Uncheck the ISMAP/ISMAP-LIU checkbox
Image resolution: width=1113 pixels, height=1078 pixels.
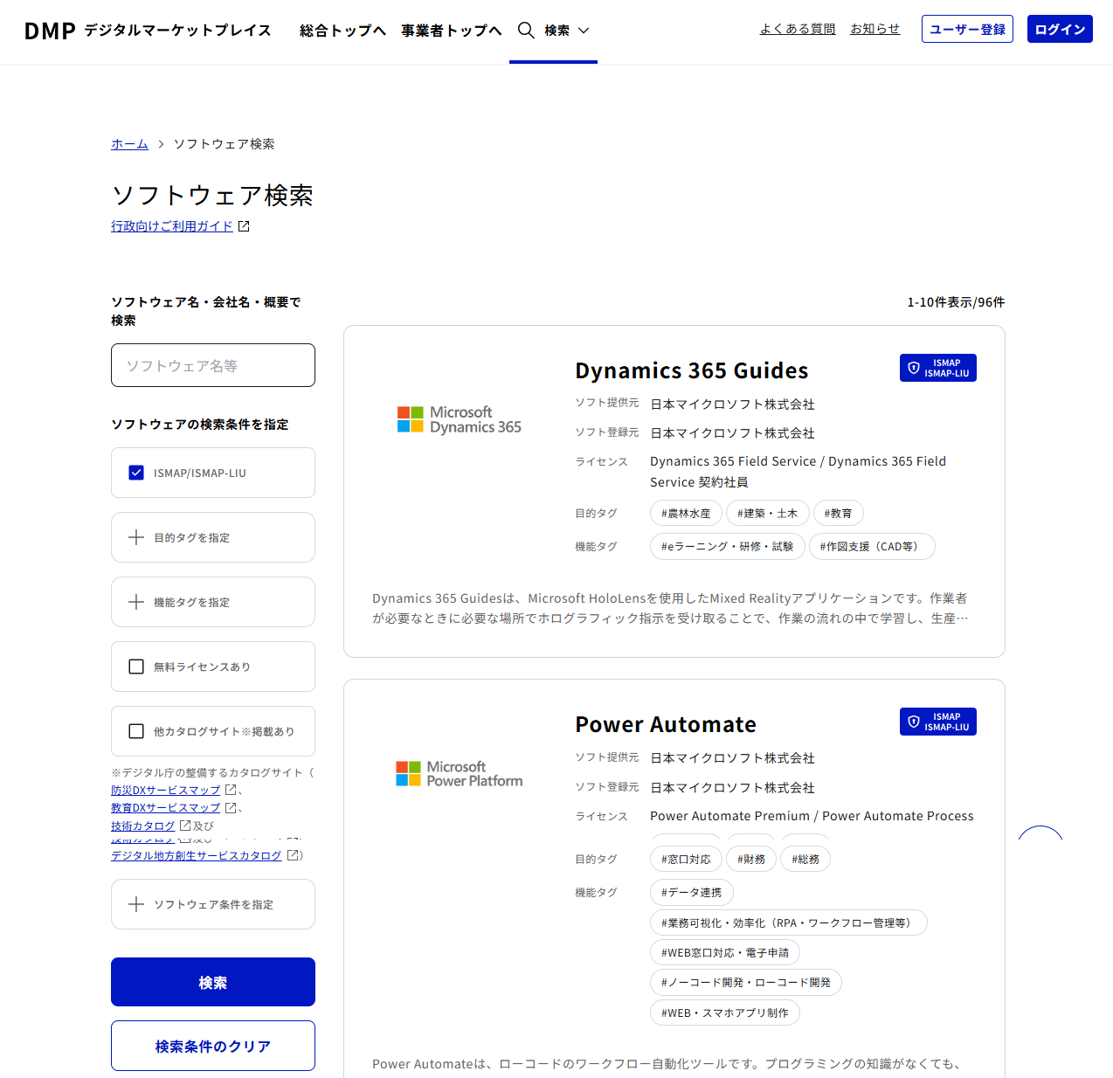coord(136,473)
